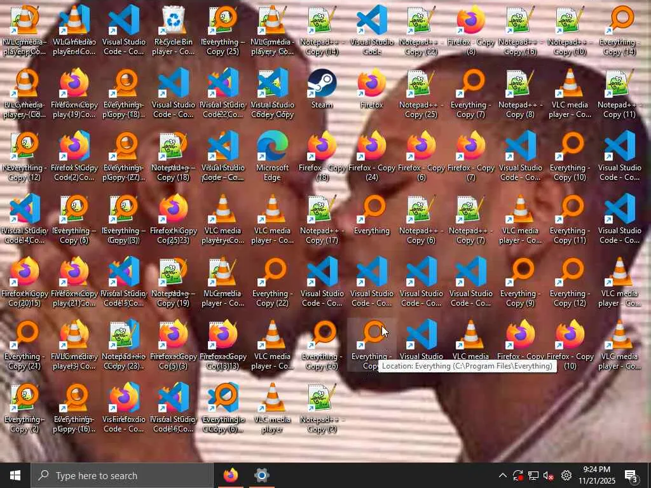This screenshot has width=651, height=488.
Task: Open the Microsoft Edge shortcut
Action: (x=272, y=157)
